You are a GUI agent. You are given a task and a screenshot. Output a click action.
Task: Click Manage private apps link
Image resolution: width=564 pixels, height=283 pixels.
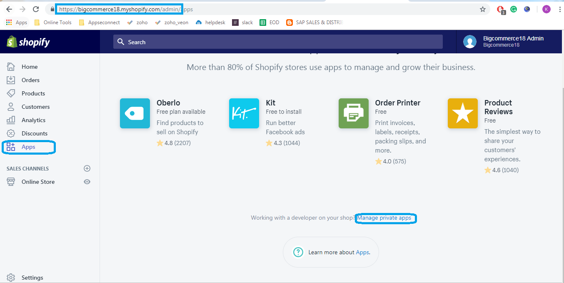384,218
